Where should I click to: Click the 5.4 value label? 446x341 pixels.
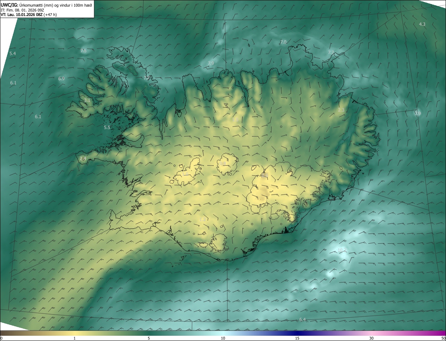coord(13,53)
